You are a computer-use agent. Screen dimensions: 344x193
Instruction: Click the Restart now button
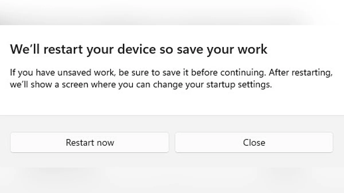coord(90,142)
